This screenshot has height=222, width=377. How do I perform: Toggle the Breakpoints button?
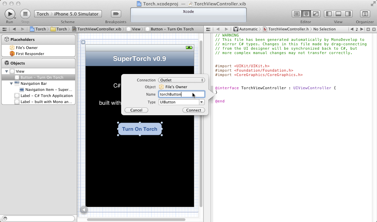tap(116, 14)
